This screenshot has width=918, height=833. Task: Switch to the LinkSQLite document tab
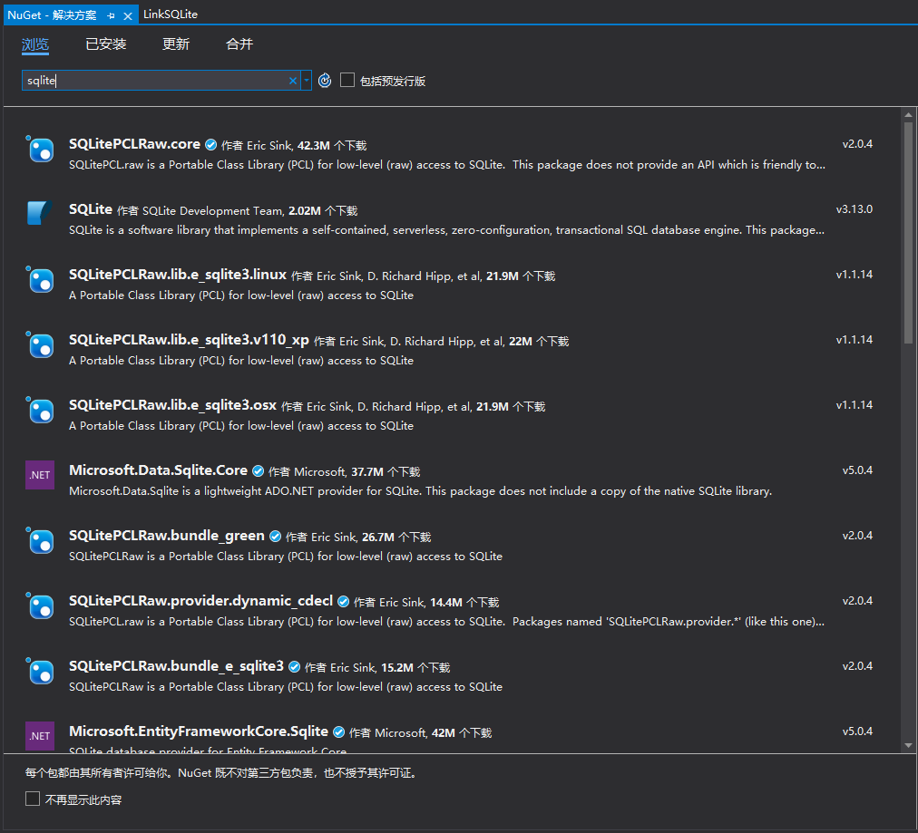click(x=171, y=14)
